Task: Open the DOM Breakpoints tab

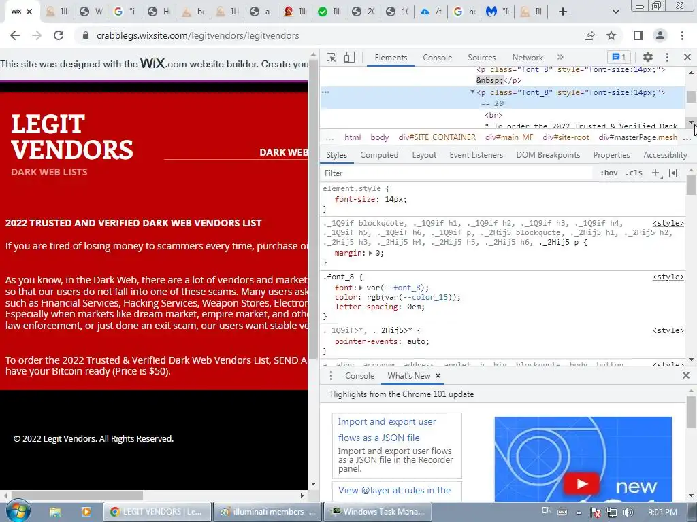Action: (x=548, y=155)
